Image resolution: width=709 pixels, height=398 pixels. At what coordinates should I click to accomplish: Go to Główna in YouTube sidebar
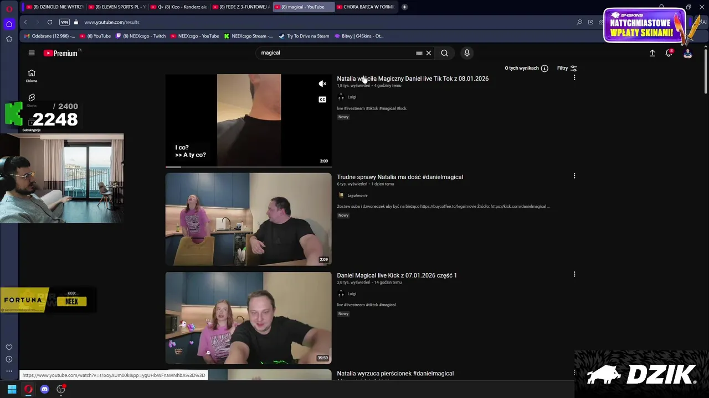32,76
